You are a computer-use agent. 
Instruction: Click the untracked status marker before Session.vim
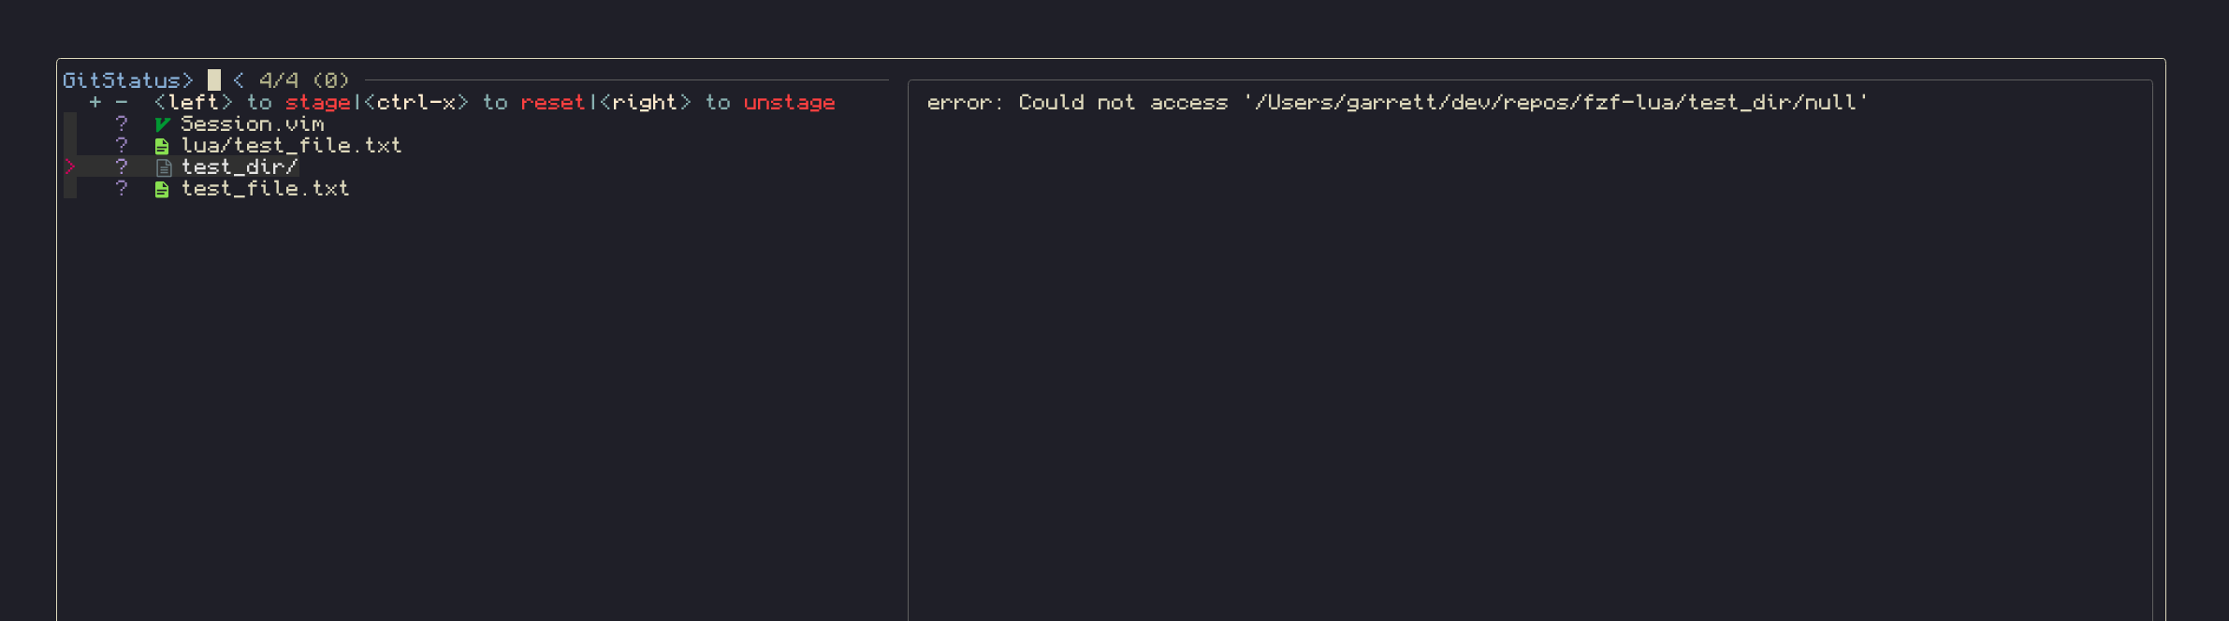pyautogui.click(x=121, y=123)
